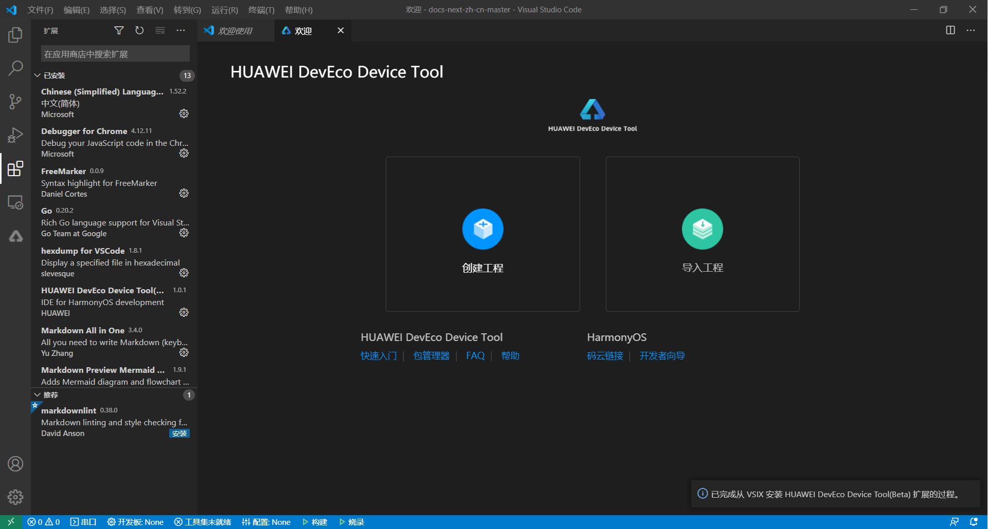Manage the Markdown All in One gear
Image resolution: width=988 pixels, height=529 pixels.
184,352
